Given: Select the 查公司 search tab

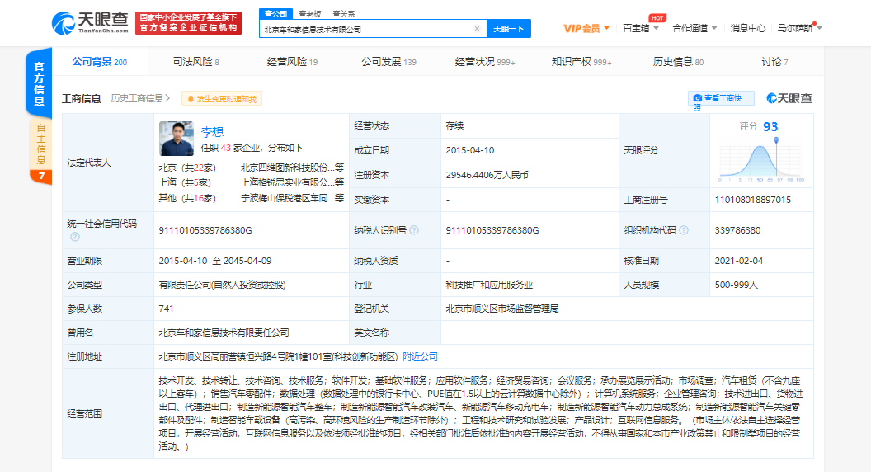Looking at the screenshot, I should [275, 13].
